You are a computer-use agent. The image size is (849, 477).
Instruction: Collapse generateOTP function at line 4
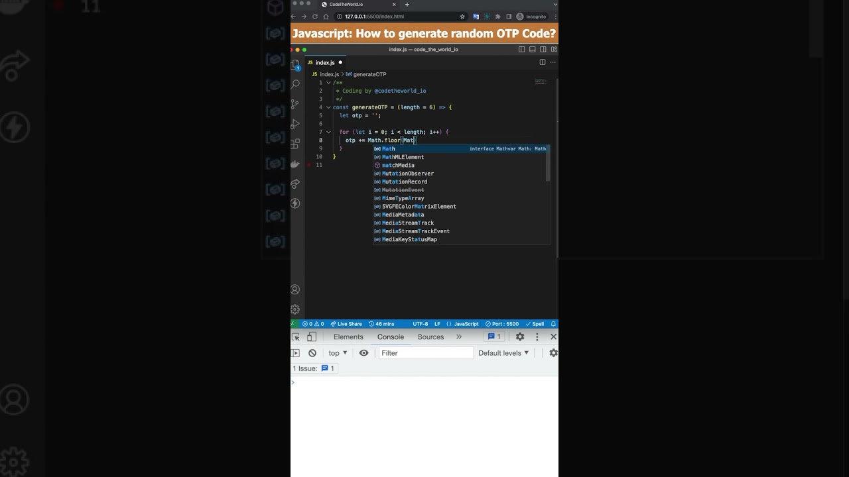coord(328,107)
